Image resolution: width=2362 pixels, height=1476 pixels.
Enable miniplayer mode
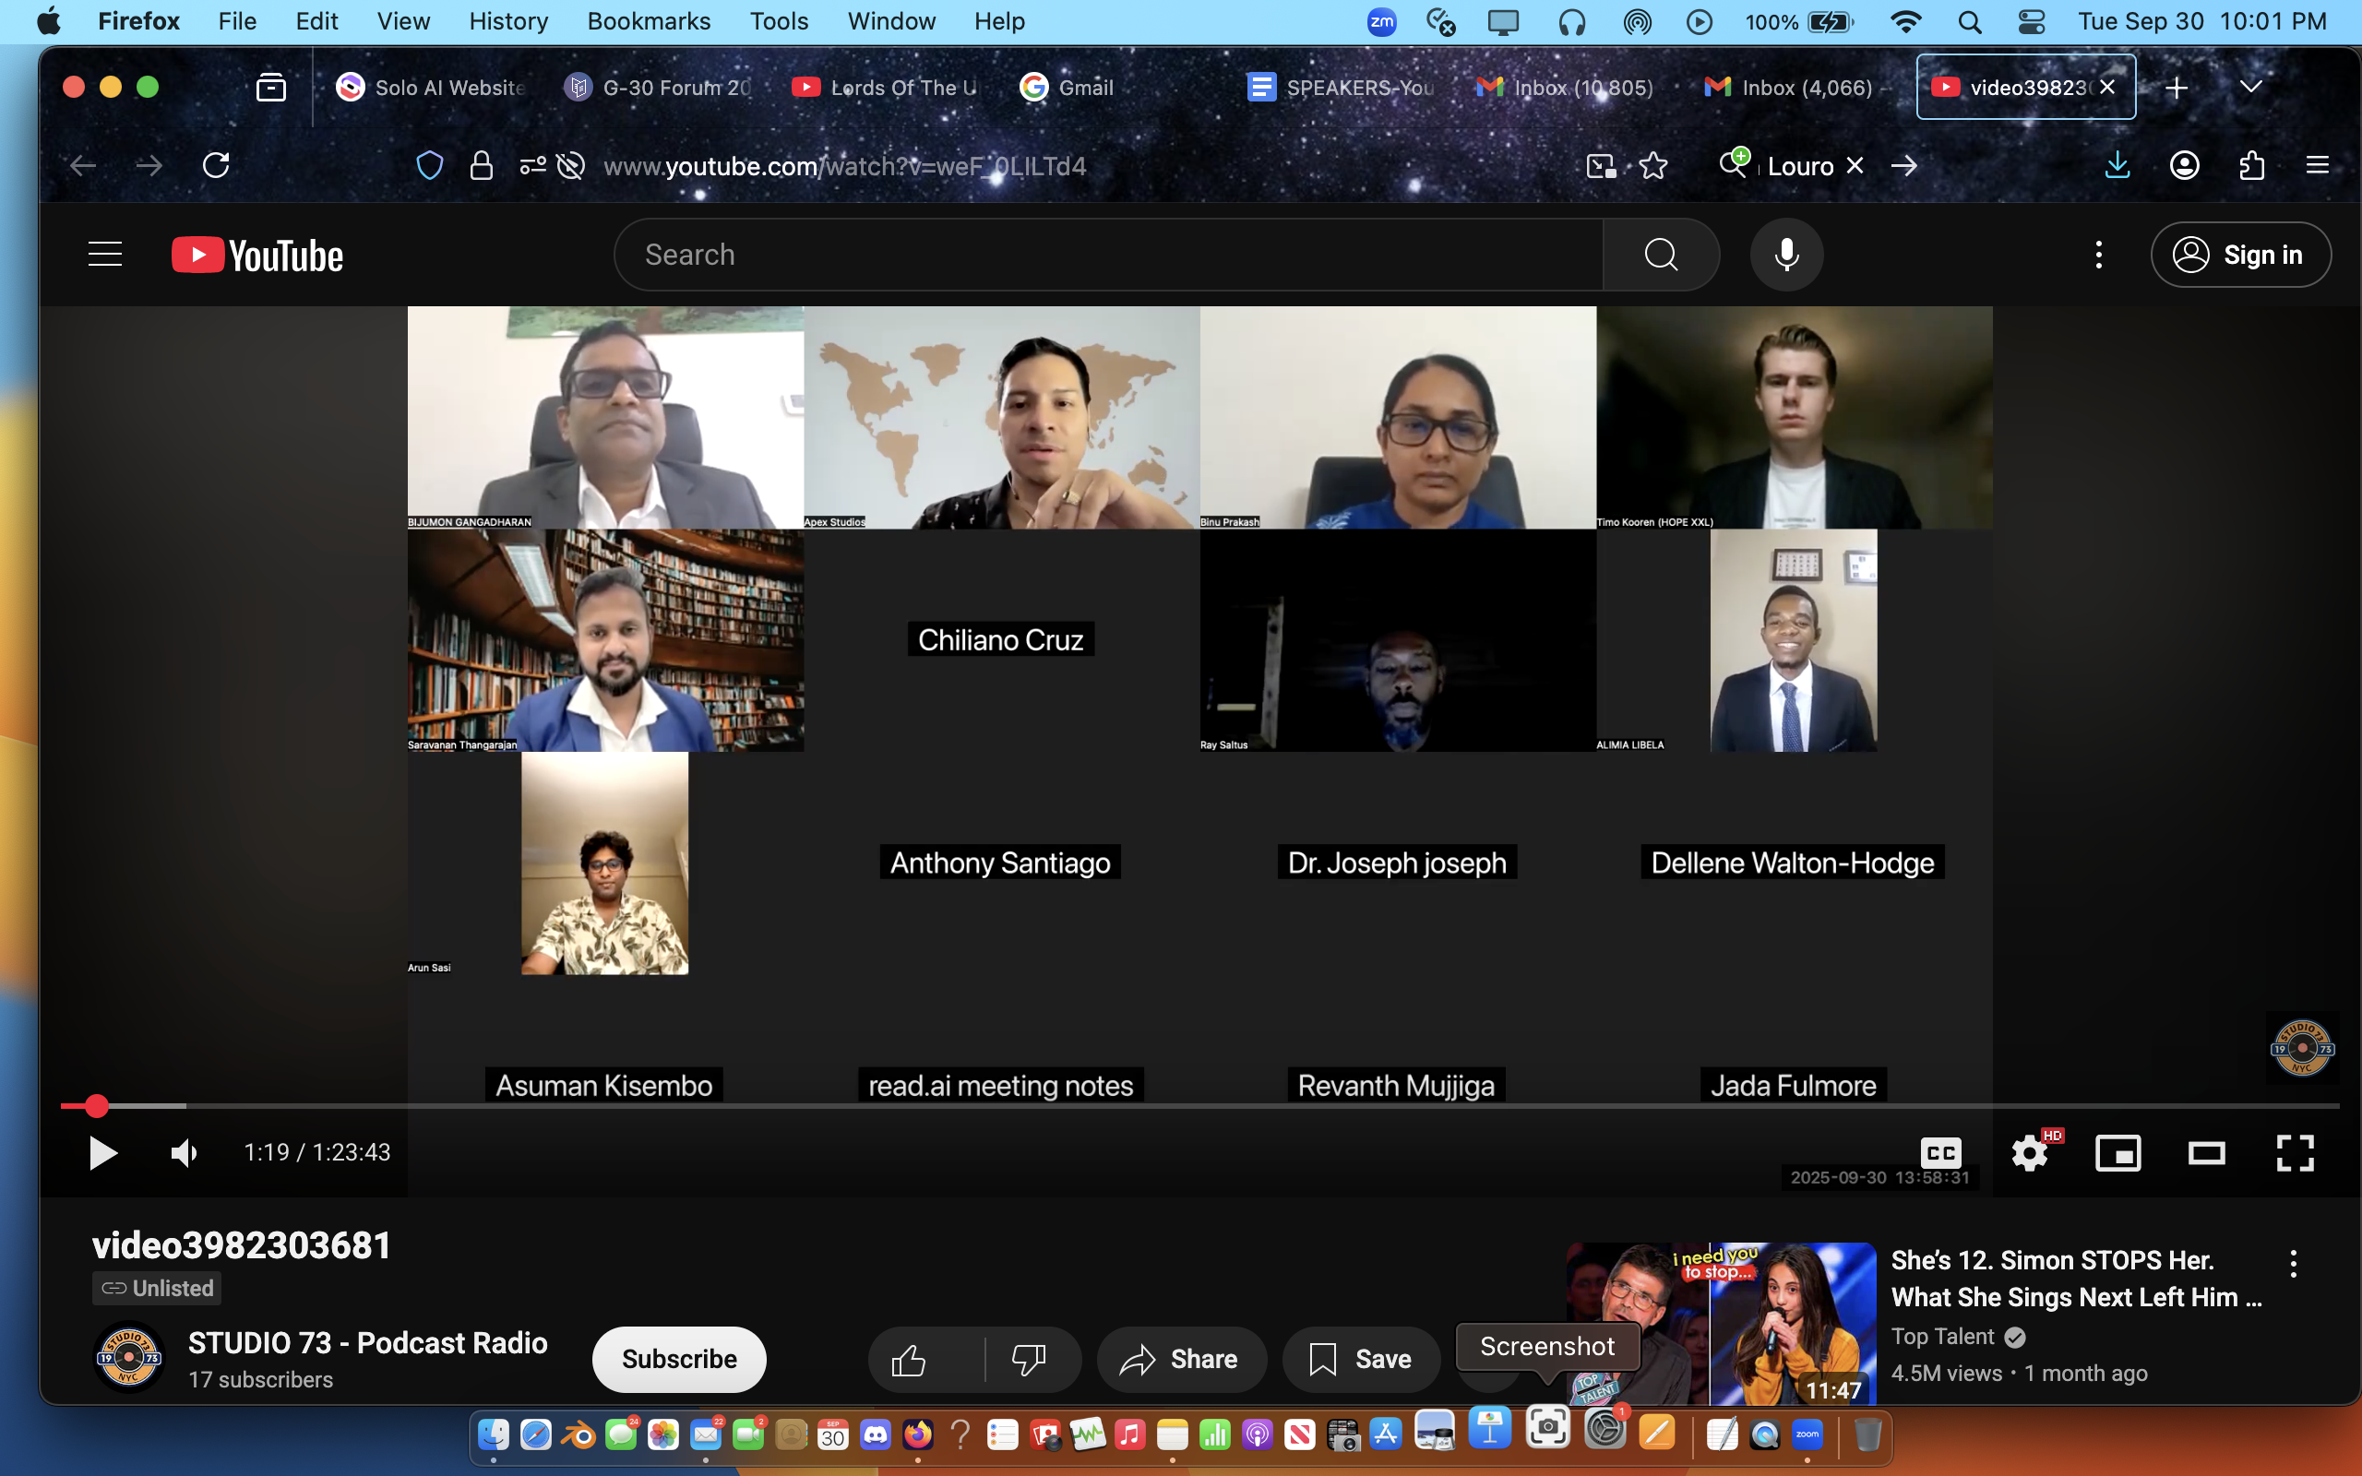click(2118, 1153)
